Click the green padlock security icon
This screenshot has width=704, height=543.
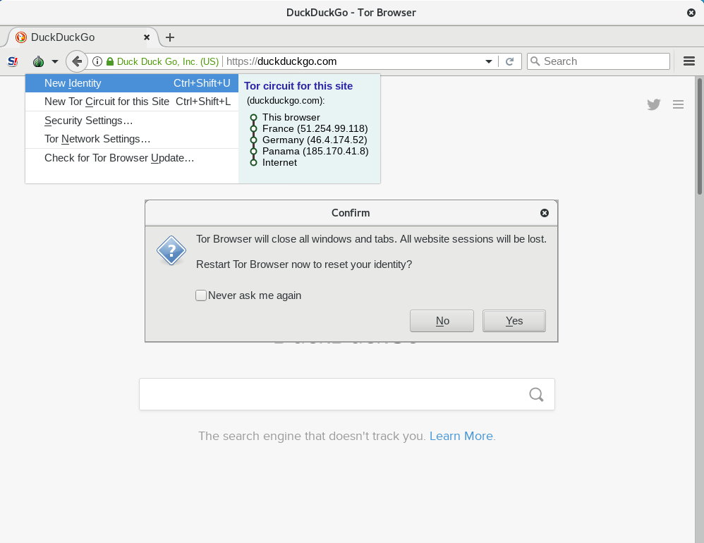pyautogui.click(x=110, y=61)
